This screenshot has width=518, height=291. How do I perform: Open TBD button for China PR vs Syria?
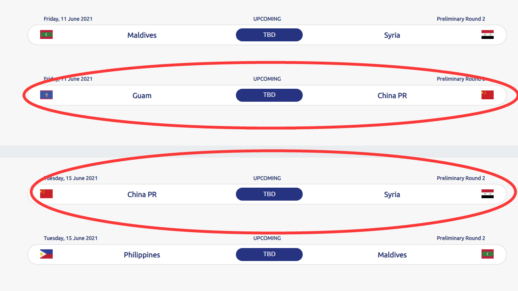click(269, 194)
